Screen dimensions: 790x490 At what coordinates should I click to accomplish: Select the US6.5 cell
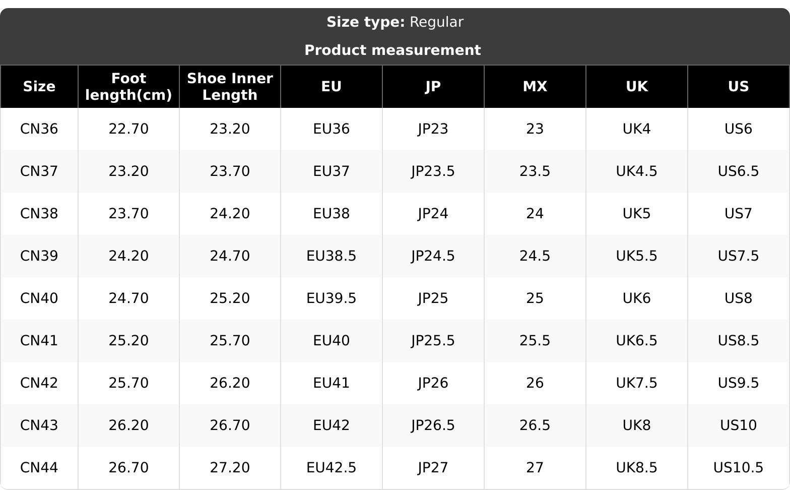(738, 171)
